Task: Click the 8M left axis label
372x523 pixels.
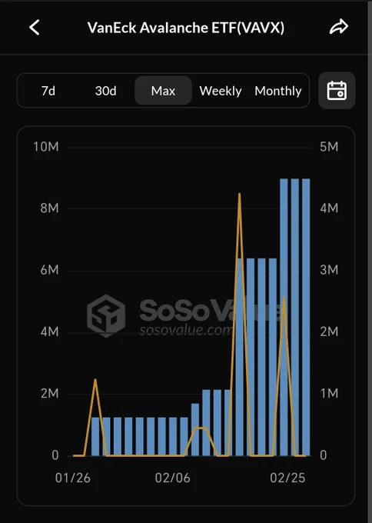Action: [49, 208]
